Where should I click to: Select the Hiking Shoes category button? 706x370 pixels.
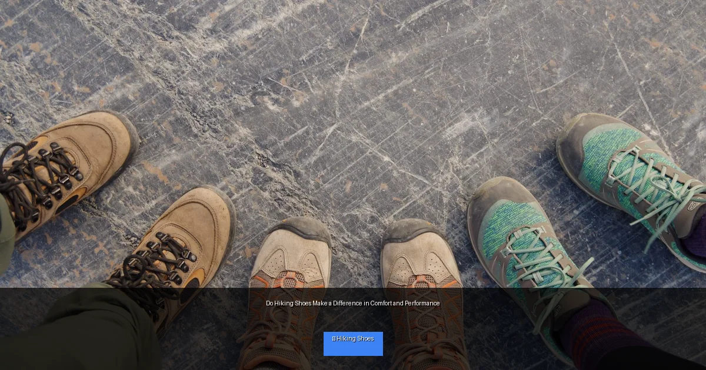(x=353, y=344)
